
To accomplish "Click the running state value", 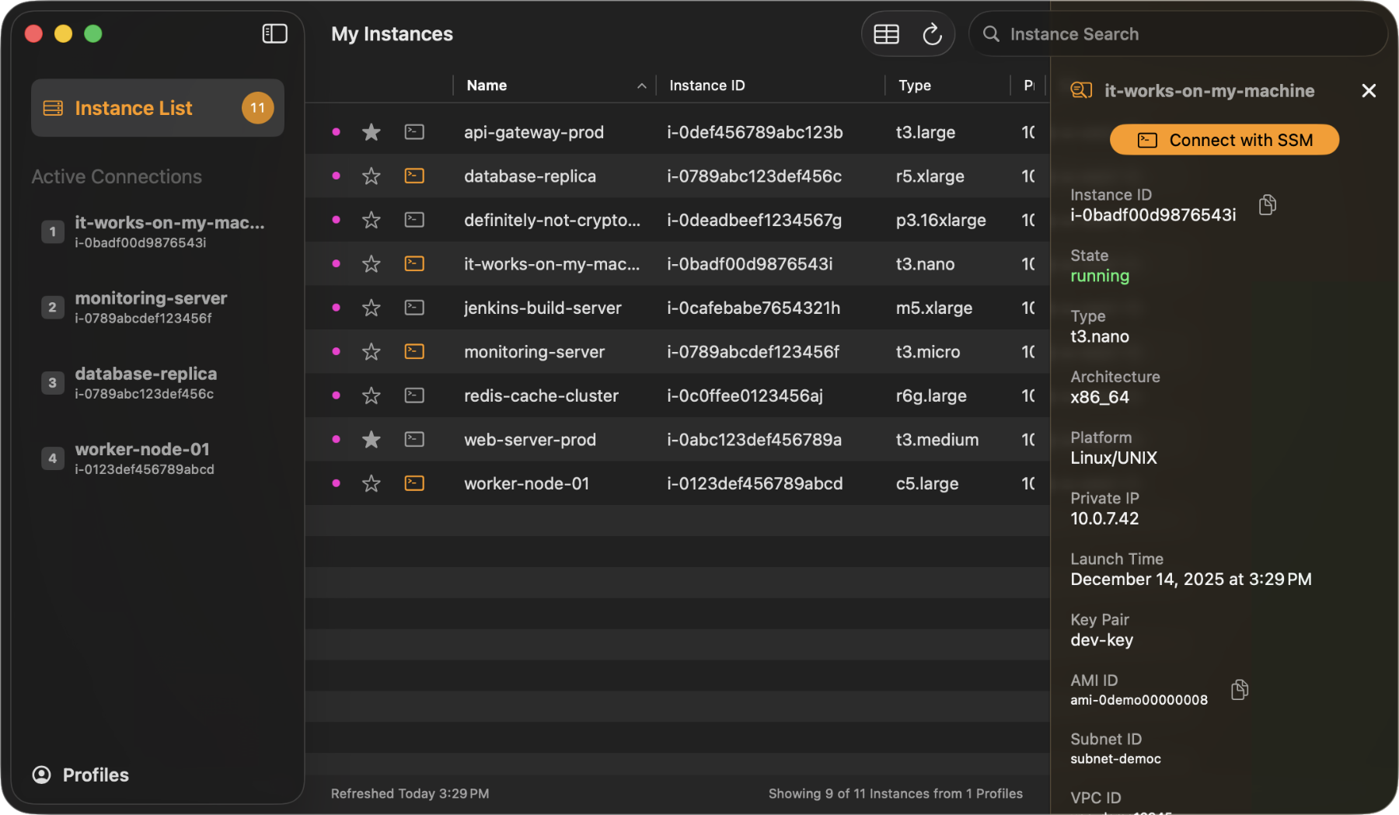I will pos(1100,276).
